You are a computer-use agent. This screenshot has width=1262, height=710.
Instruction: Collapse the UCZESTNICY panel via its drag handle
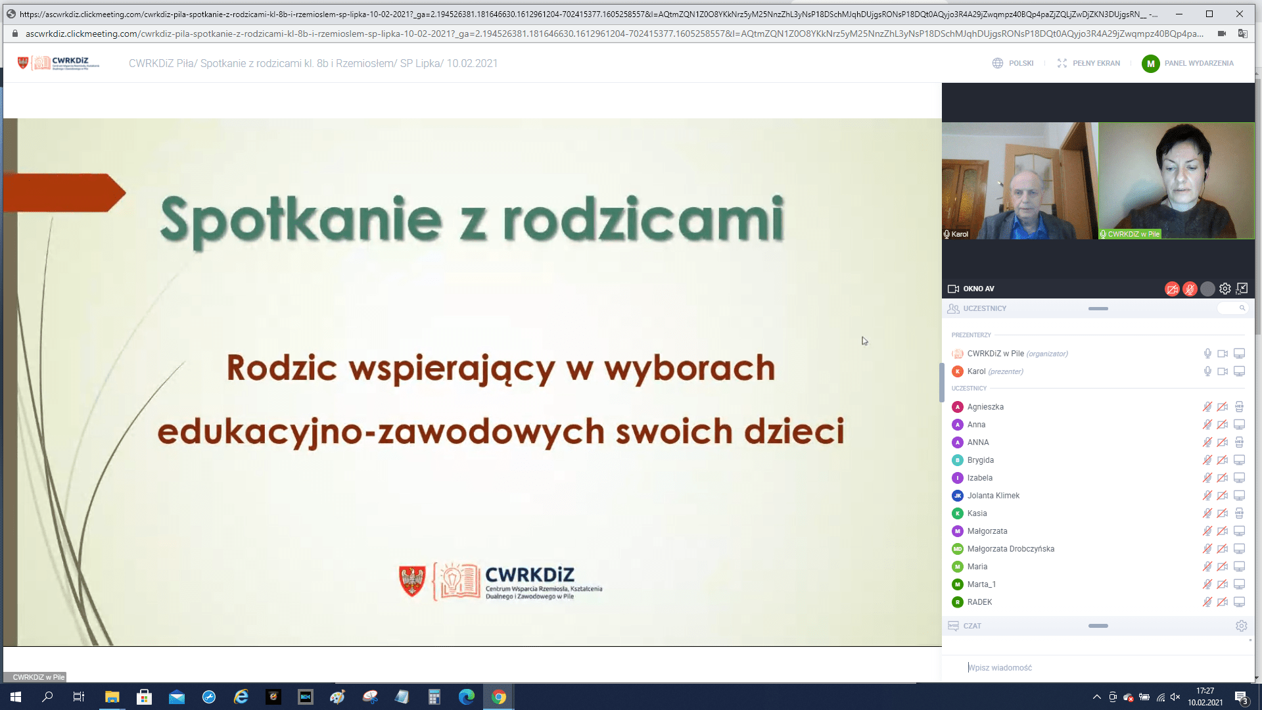click(x=1098, y=308)
